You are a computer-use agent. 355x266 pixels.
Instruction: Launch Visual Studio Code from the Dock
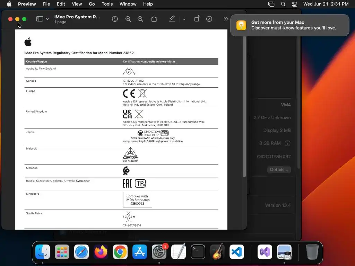point(236,252)
